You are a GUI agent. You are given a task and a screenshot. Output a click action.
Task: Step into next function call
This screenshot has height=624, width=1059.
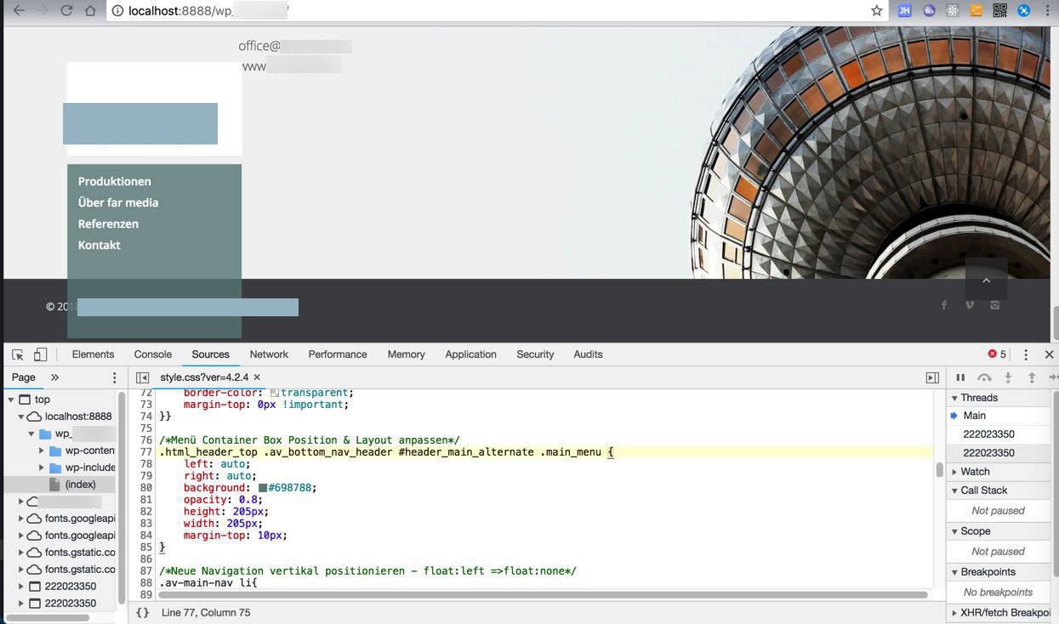(1008, 377)
